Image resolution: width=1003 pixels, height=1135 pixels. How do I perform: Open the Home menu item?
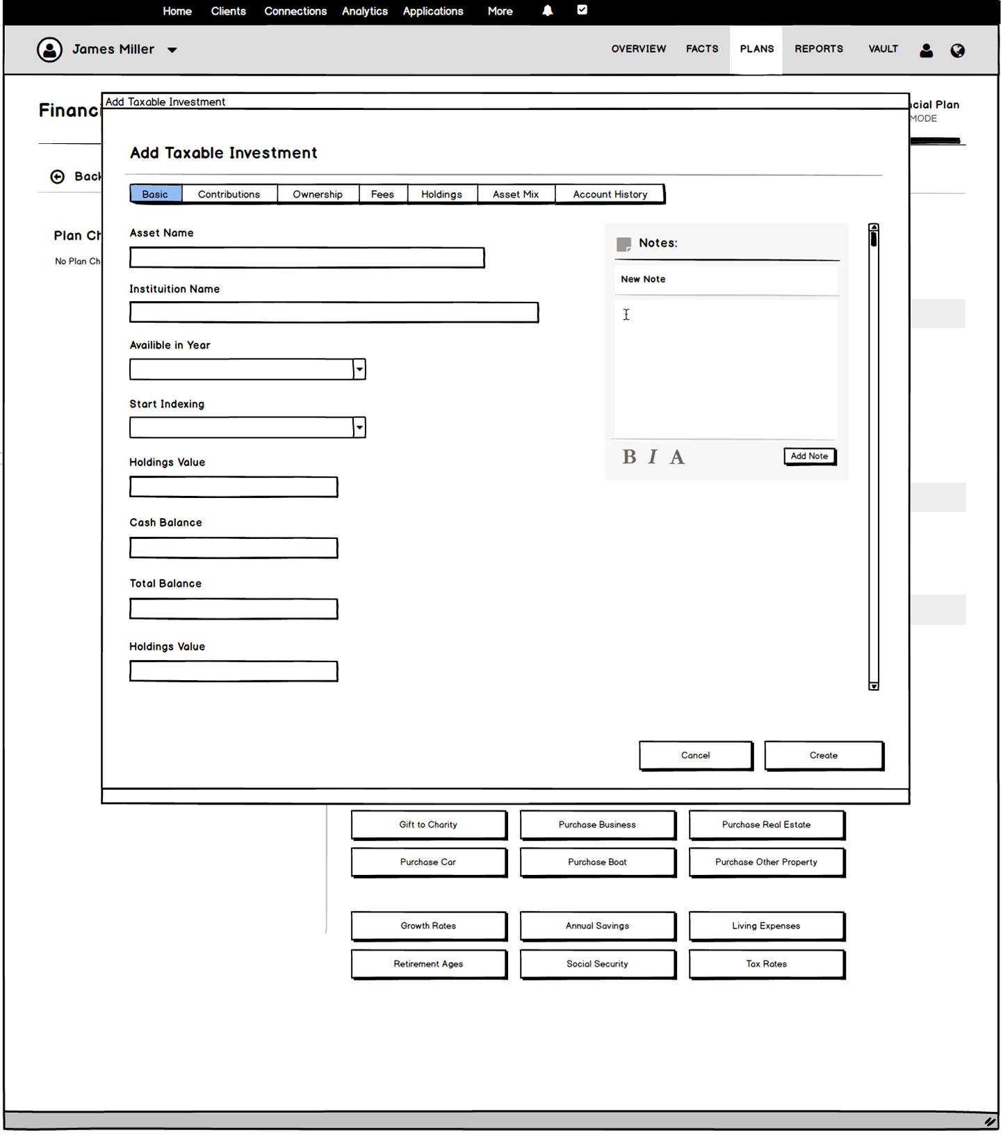(x=177, y=11)
